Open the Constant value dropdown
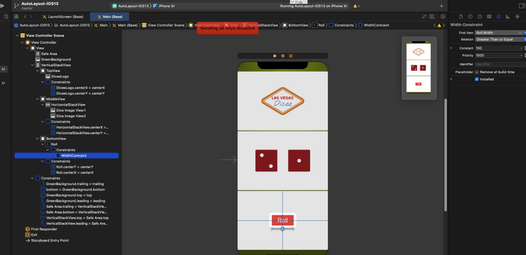Image resolution: width=526 pixels, height=255 pixels. tap(521, 48)
